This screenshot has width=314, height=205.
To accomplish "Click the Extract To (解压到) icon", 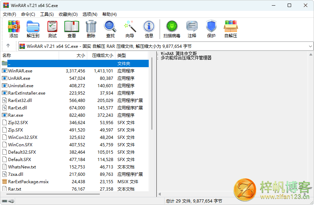I will pyautogui.click(x=33, y=26).
